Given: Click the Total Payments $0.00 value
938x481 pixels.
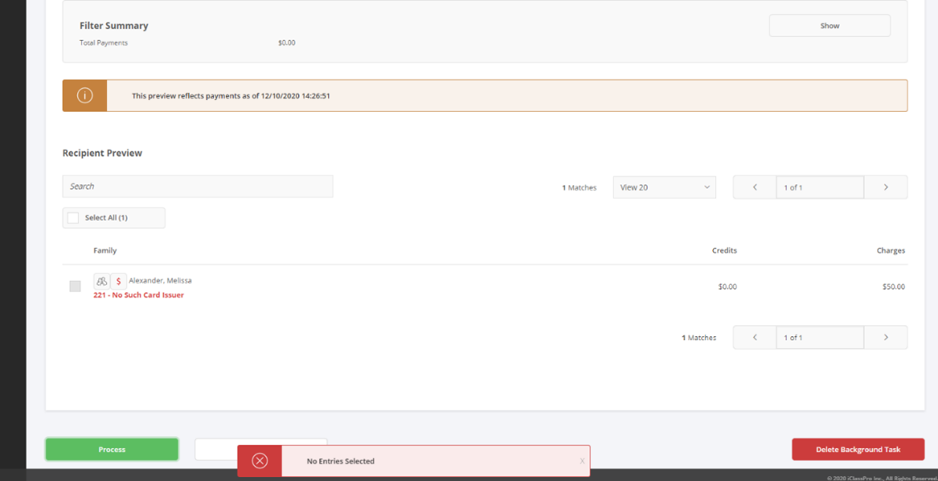Looking at the screenshot, I should click(x=286, y=43).
